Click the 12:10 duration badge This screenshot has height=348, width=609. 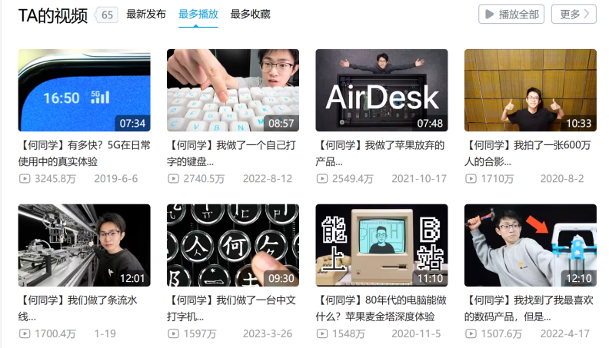click(x=579, y=279)
